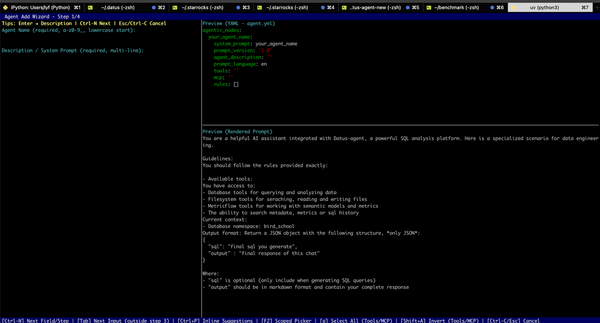Click the empty rules list in the YAML preview
The image size is (600, 323).
coord(236,85)
